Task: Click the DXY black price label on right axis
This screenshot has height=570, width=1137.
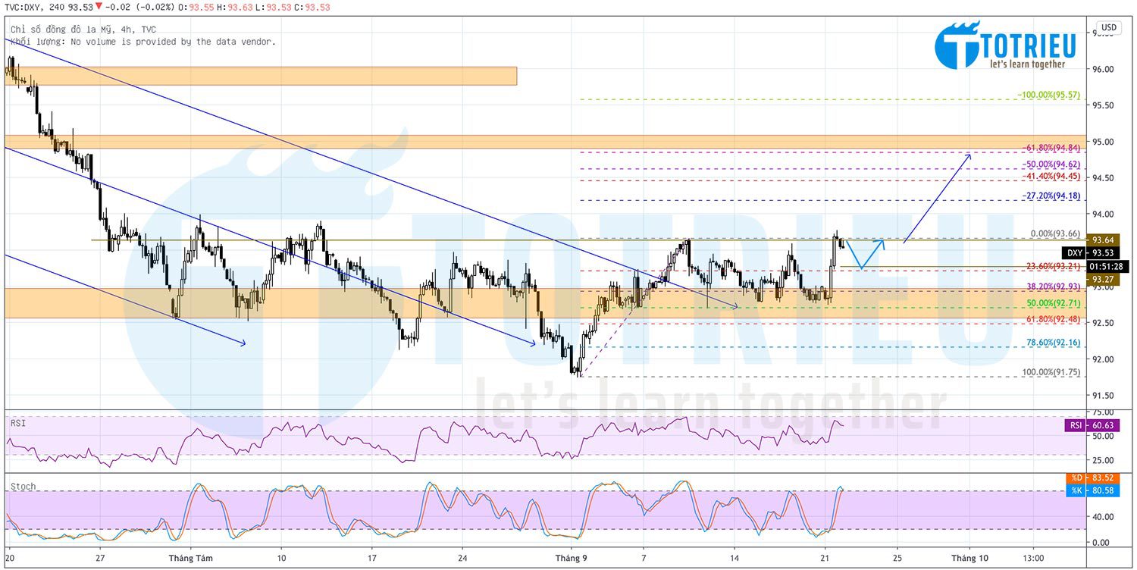Action: click(x=1074, y=254)
